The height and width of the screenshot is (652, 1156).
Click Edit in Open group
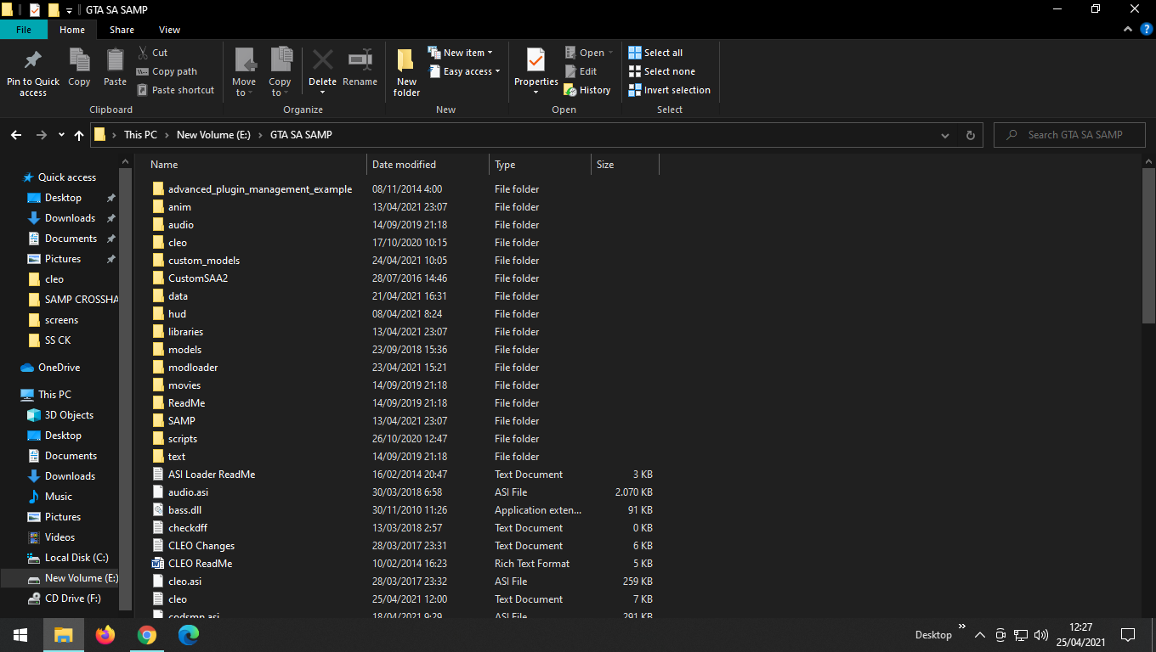(x=581, y=71)
